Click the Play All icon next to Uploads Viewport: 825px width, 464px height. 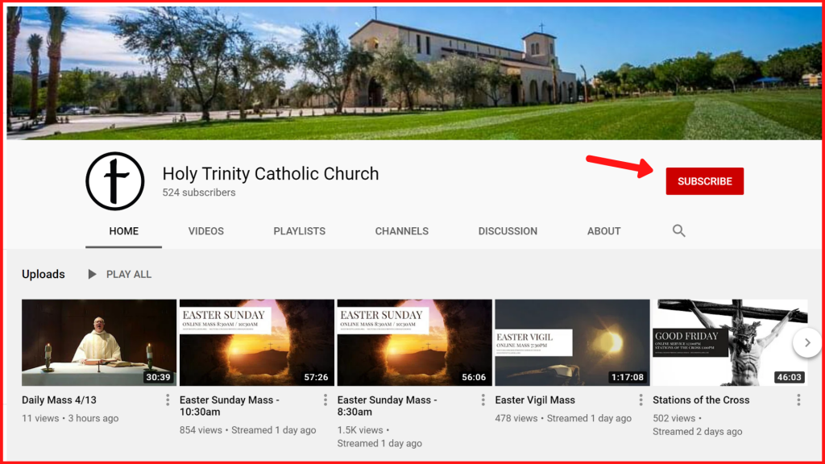tap(93, 274)
